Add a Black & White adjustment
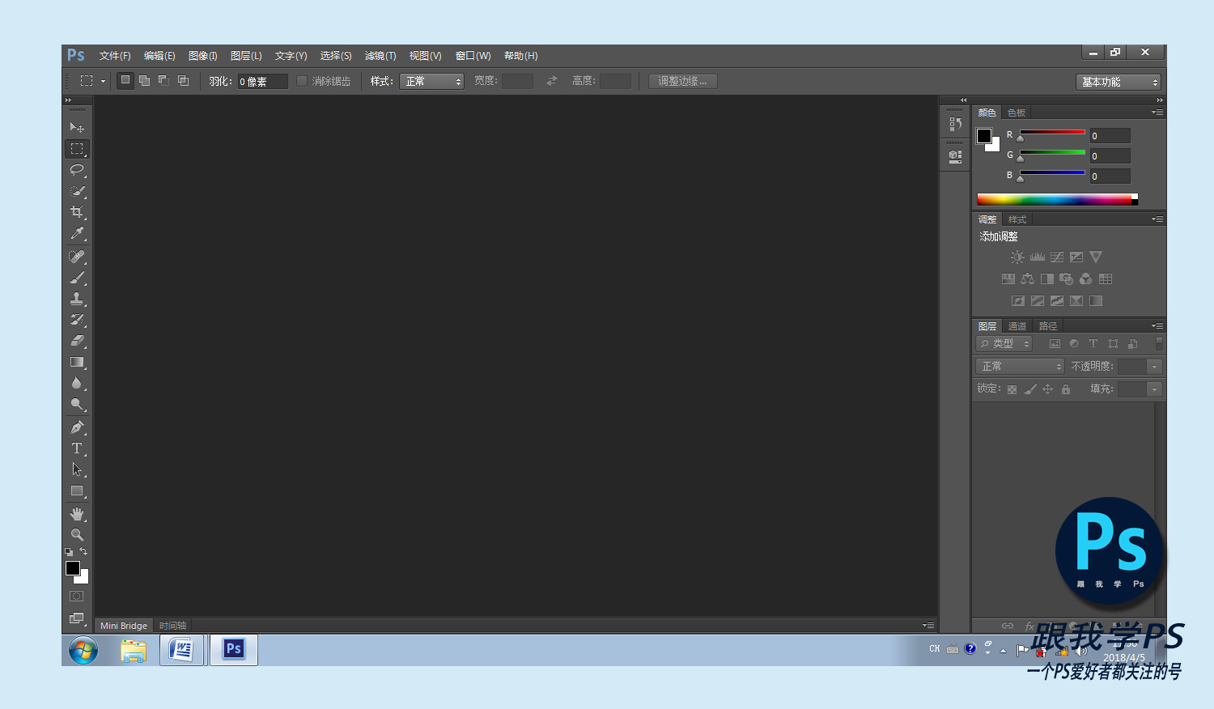The image size is (1214, 709). point(1047,279)
